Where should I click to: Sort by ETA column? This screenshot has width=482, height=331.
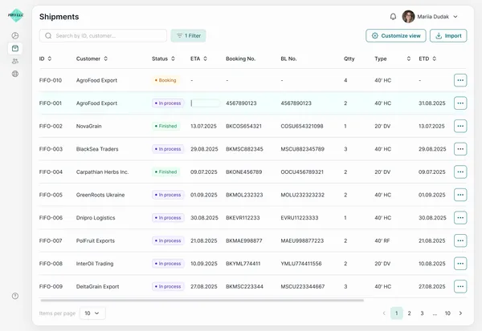pos(205,59)
